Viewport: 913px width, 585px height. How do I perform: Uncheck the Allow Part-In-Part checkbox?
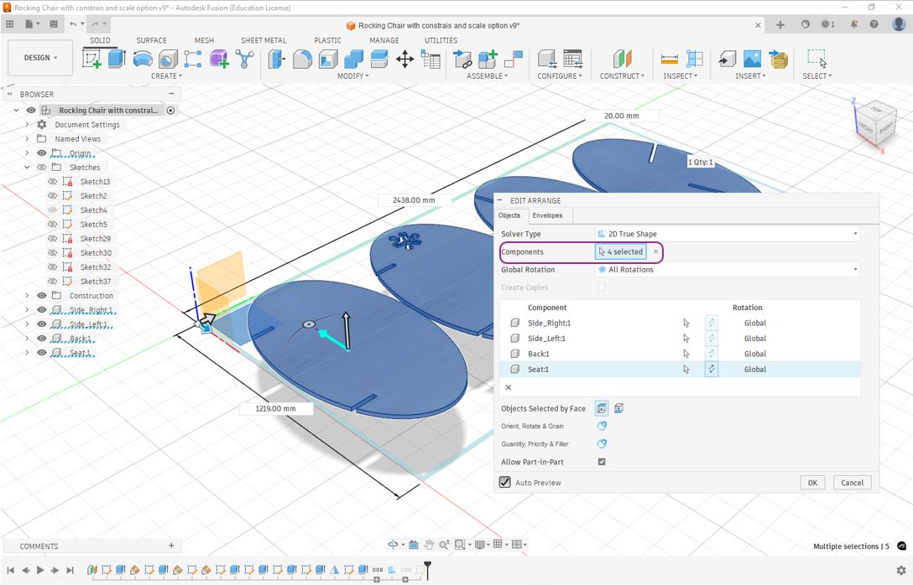coord(602,462)
